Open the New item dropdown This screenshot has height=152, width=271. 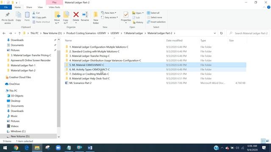(108, 13)
